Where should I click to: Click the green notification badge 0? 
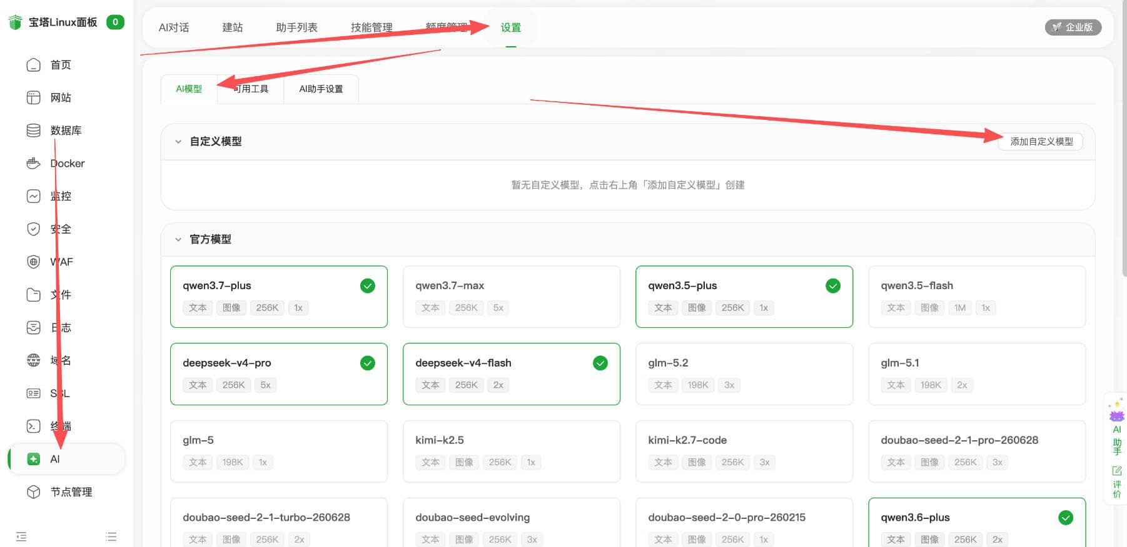[115, 22]
